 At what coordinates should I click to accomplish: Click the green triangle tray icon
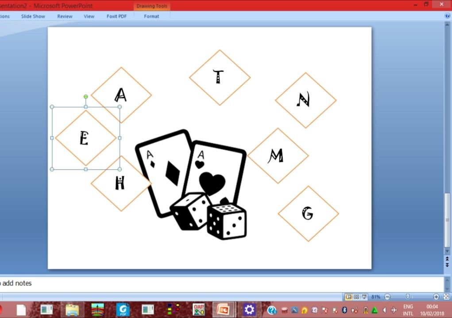[x=375, y=310]
